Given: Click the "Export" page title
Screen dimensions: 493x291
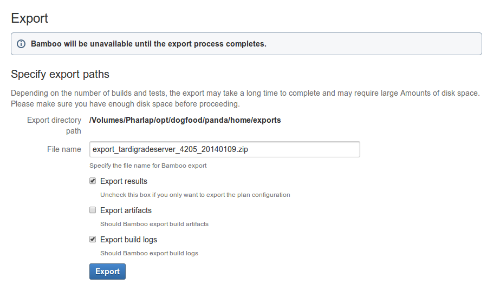Looking at the screenshot, I should coord(30,18).
